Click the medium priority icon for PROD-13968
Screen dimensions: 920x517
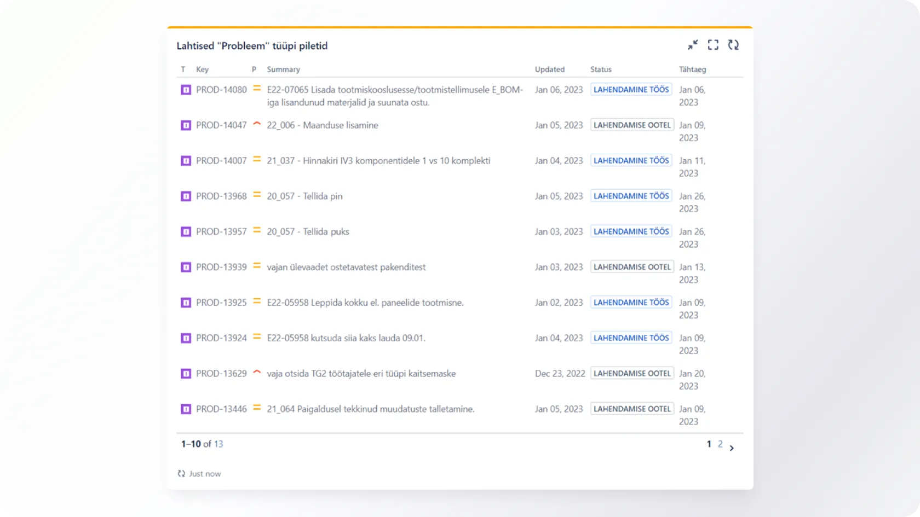[257, 195]
